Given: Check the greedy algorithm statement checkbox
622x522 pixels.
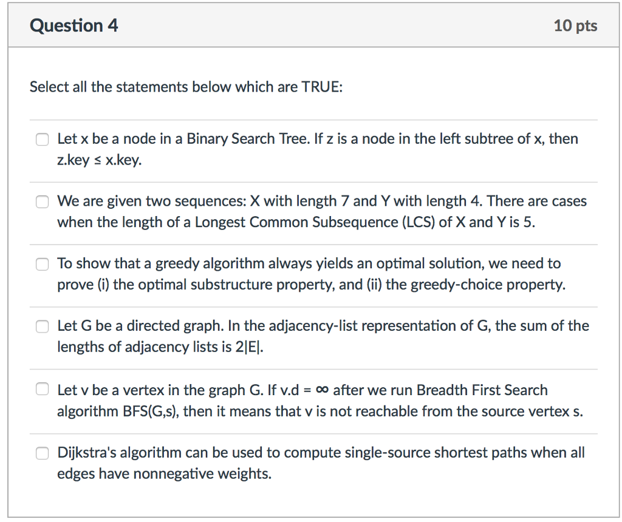Looking at the screenshot, I should [x=42, y=264].
